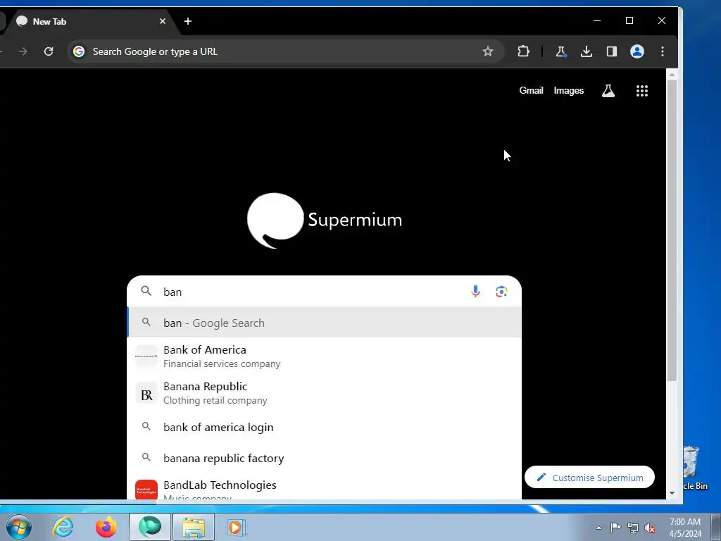Image resolution: width=721 pixels, height=541 pixels.
Task: Open a new tab with the plus button
Action: coord(187,21)
